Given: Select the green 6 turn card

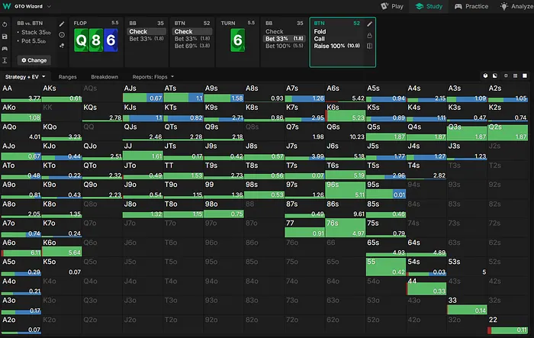Looking at the screenshot, I should tap(238, 40).
